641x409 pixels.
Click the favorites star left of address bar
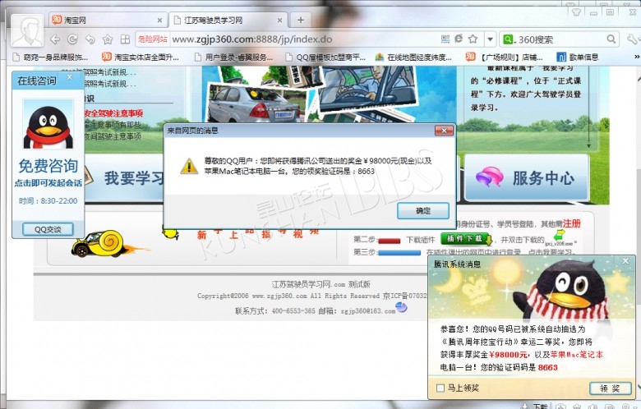coord(108,39)
